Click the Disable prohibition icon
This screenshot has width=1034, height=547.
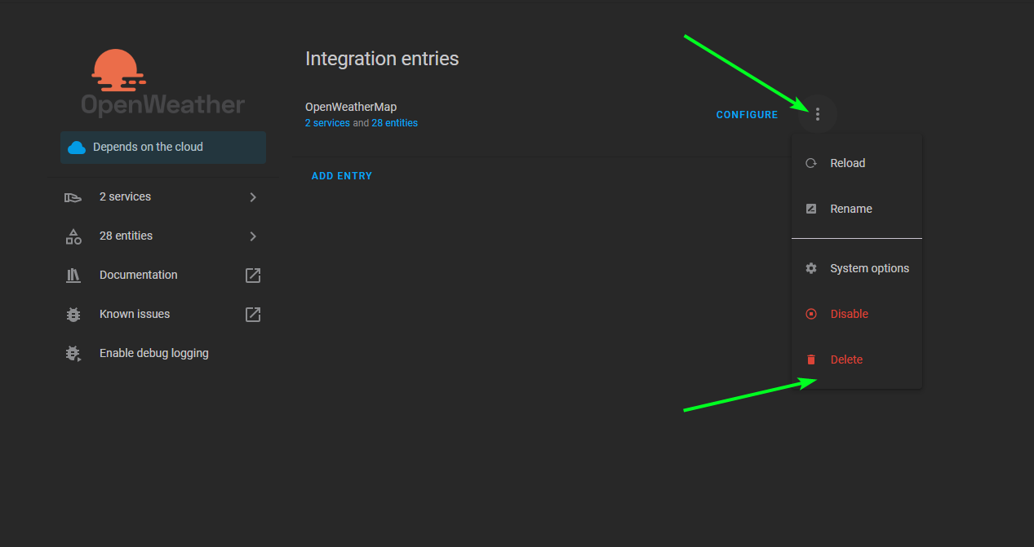coord(810,313)
